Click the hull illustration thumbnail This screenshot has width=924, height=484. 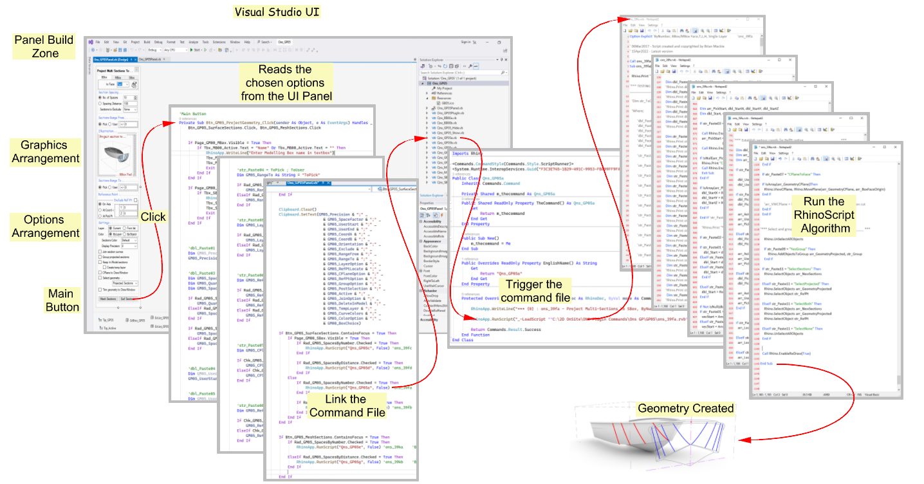point(117,155)
